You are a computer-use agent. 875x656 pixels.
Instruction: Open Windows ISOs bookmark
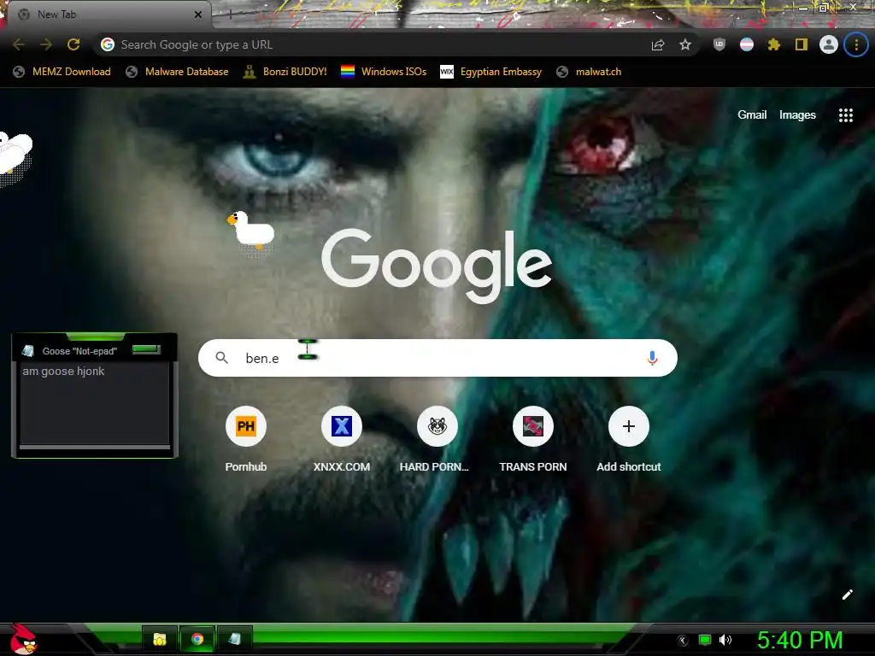(x=384, y=72)
